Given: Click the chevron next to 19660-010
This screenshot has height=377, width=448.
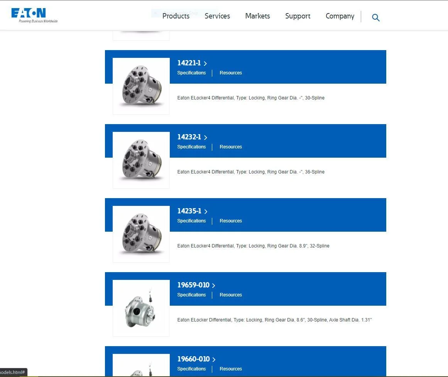Looking at the screenshot, I should click(214, 360).
